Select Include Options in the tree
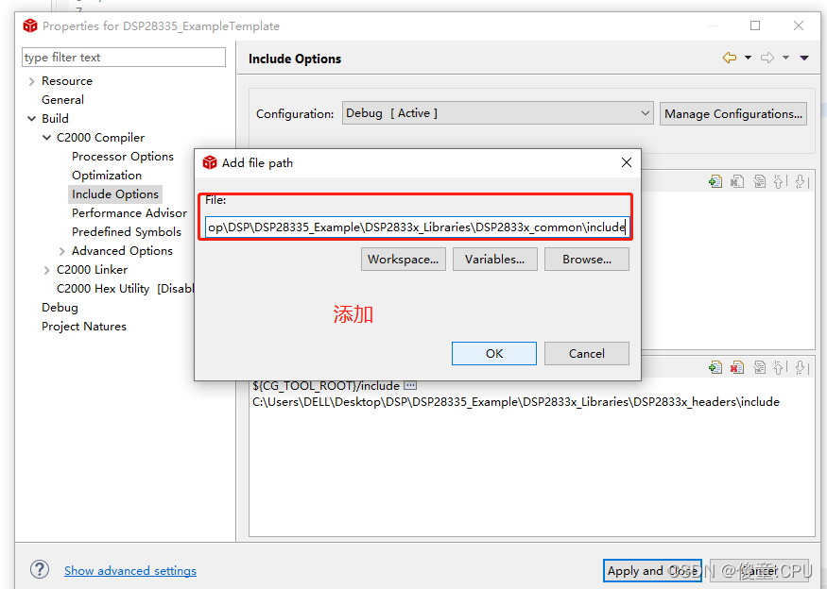827x589 pixels. coord(115,194)
